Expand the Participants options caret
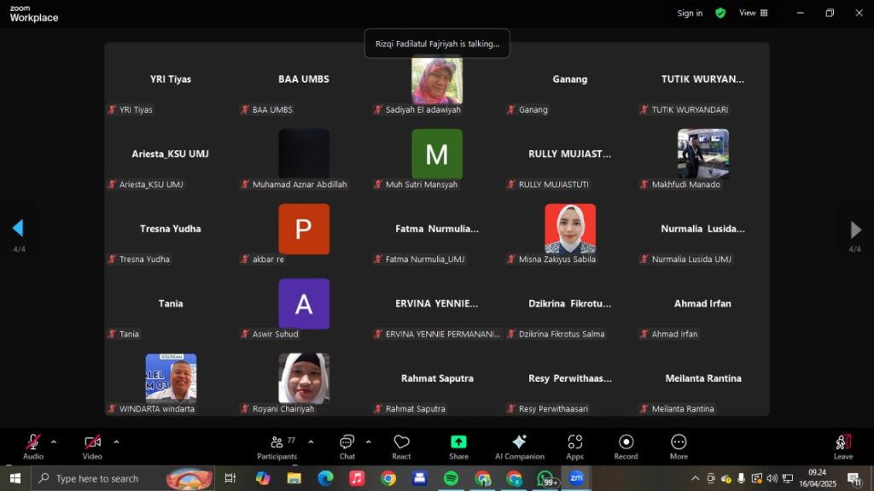 pos(311,442)
